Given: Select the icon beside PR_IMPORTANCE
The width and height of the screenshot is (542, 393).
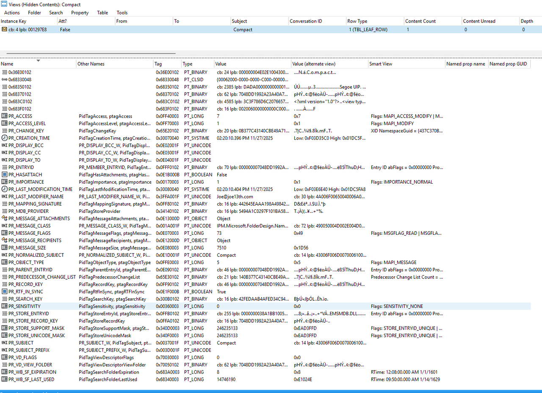Looking at the screenshot, I should click(4, 182).
